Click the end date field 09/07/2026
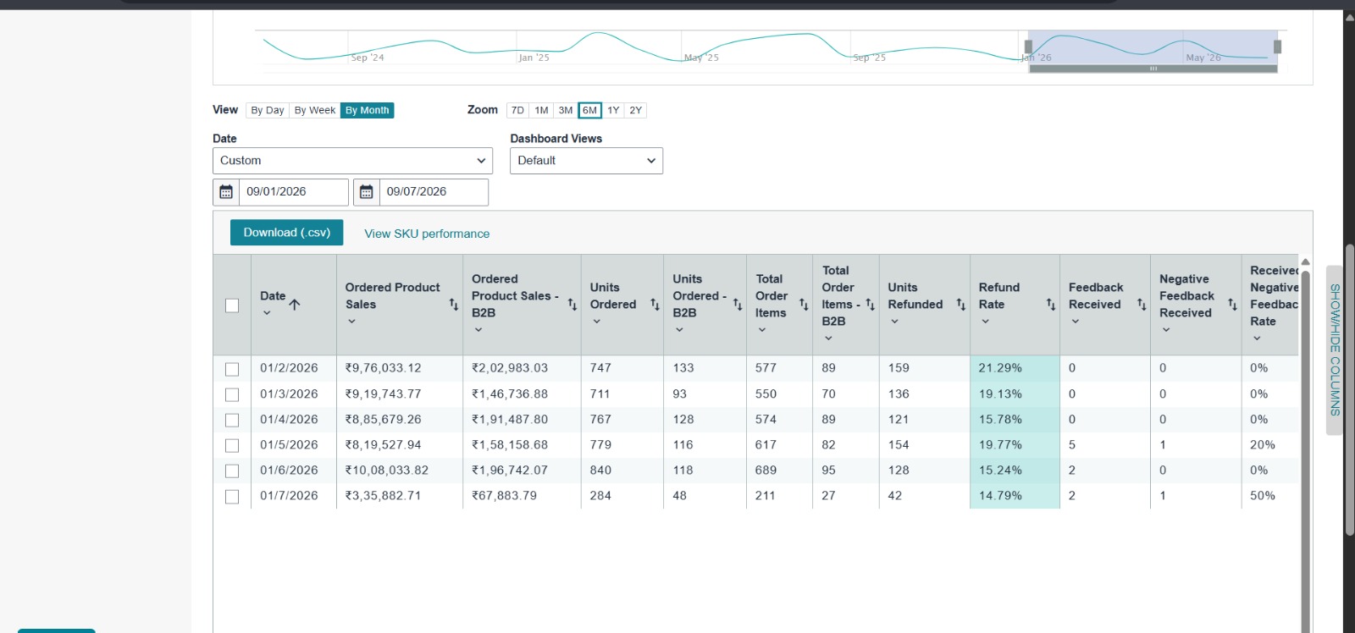 [x=434, y=192]
